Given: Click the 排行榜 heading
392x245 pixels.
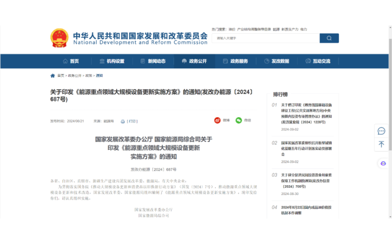Looking at the screenshot, I should click(280, 95).
